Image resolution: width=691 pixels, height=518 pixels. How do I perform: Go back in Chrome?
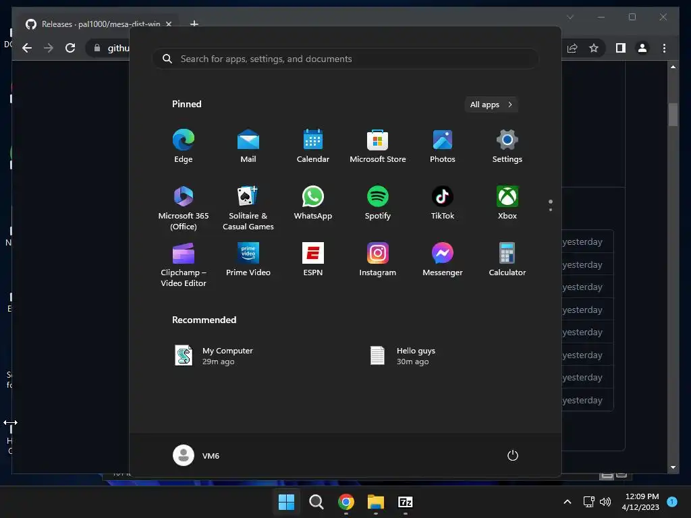[x=27, y=48]
